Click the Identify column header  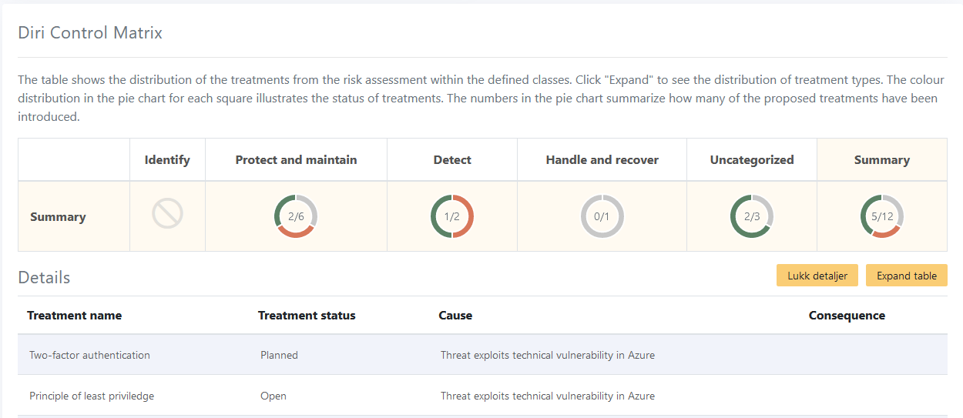tap(167, 160)
